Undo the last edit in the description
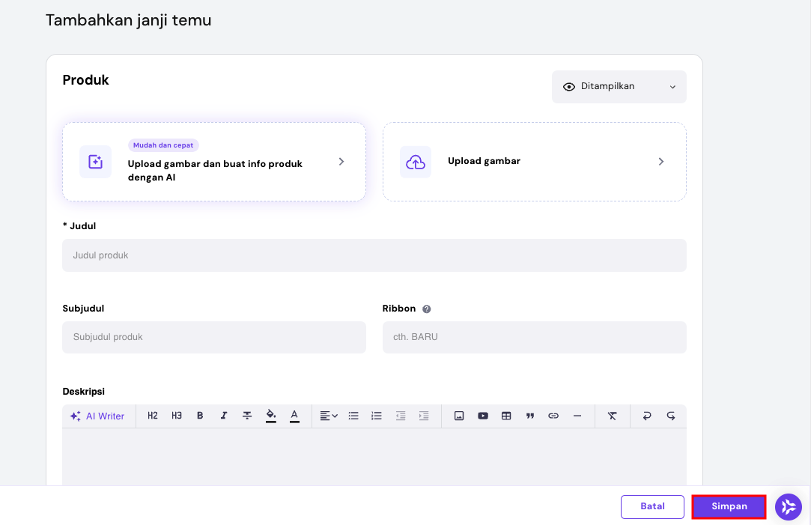This screenshot has height=525, width=811. click(x=646, y=416)
